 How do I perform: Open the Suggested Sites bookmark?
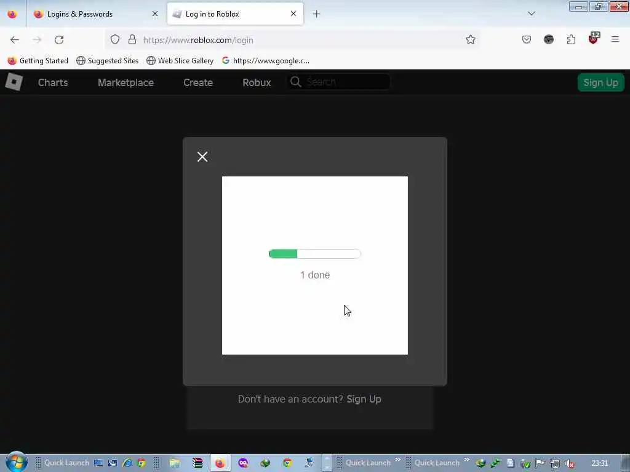[107, 61]
